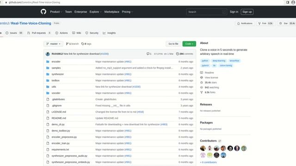Open the commit comments icon

click(x=149, y=54)
